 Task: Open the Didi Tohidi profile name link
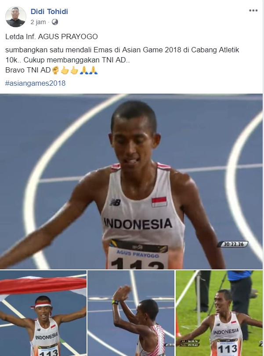[x=49, y=11]
